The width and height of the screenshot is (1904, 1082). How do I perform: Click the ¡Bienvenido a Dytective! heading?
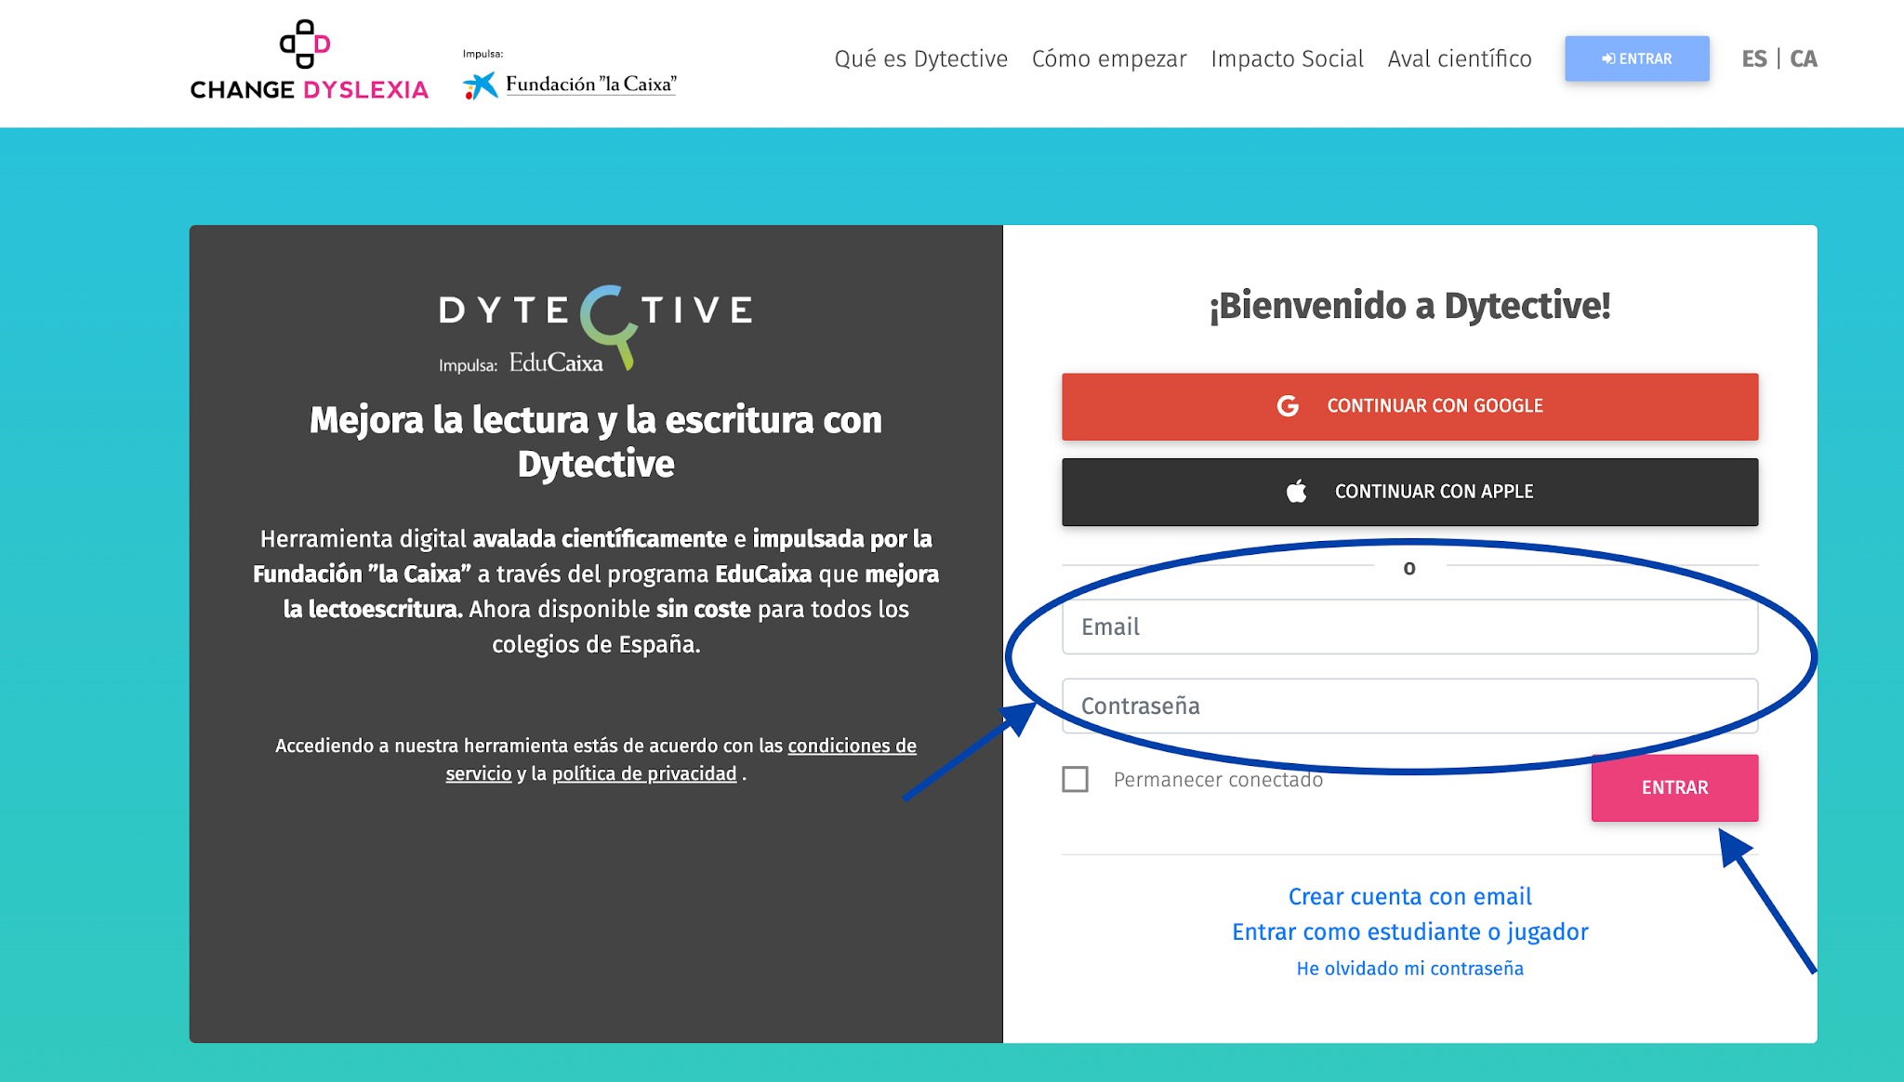[1409, 306]
